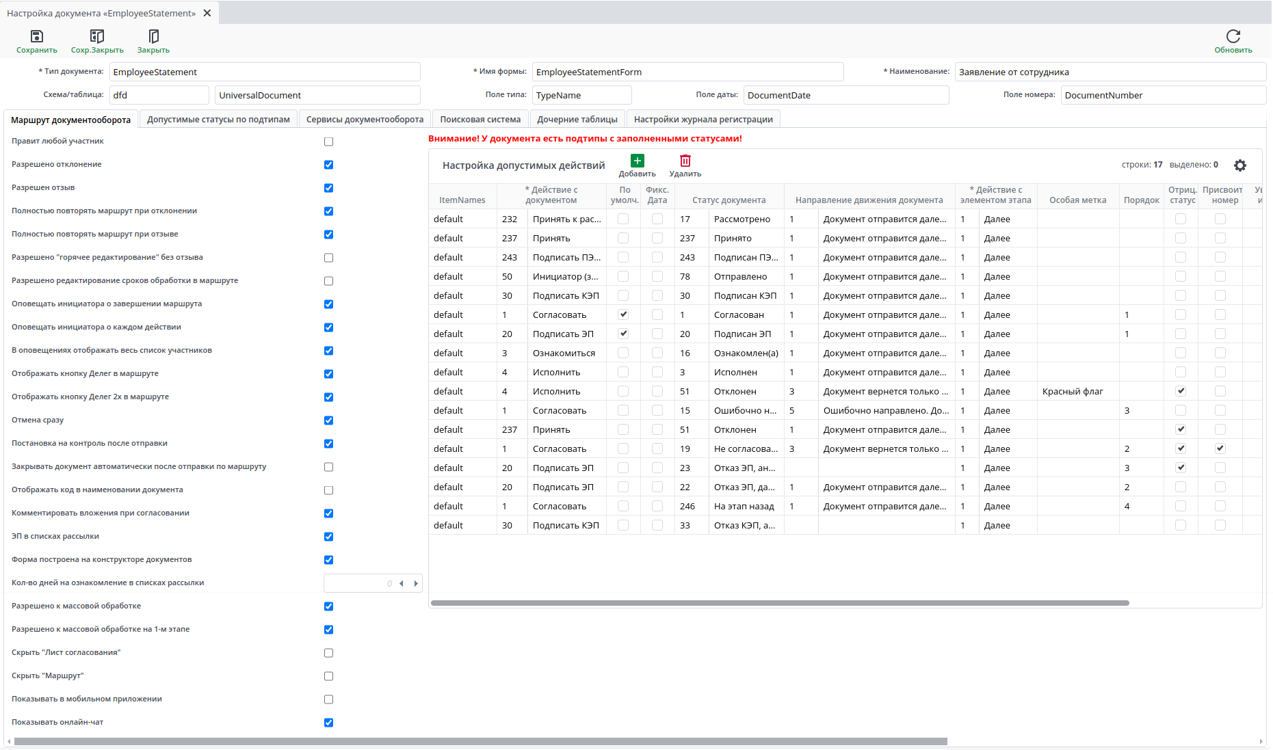Click the grid's horizontal scrollbar
Screen dimensions: 1273x750
coord(780,603)
